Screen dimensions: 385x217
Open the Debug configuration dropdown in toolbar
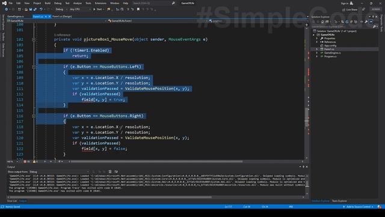(x=61, y=10)
